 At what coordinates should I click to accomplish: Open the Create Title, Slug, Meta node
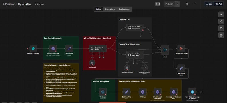click(135, 55)
